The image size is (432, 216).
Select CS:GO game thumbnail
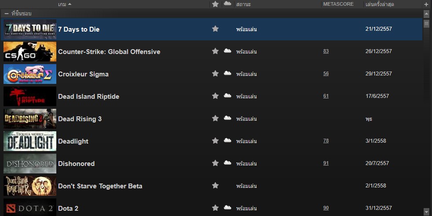30,52
